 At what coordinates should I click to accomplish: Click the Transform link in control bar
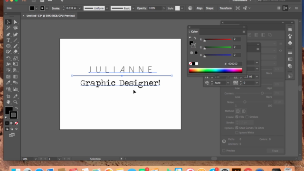[226, 8]
